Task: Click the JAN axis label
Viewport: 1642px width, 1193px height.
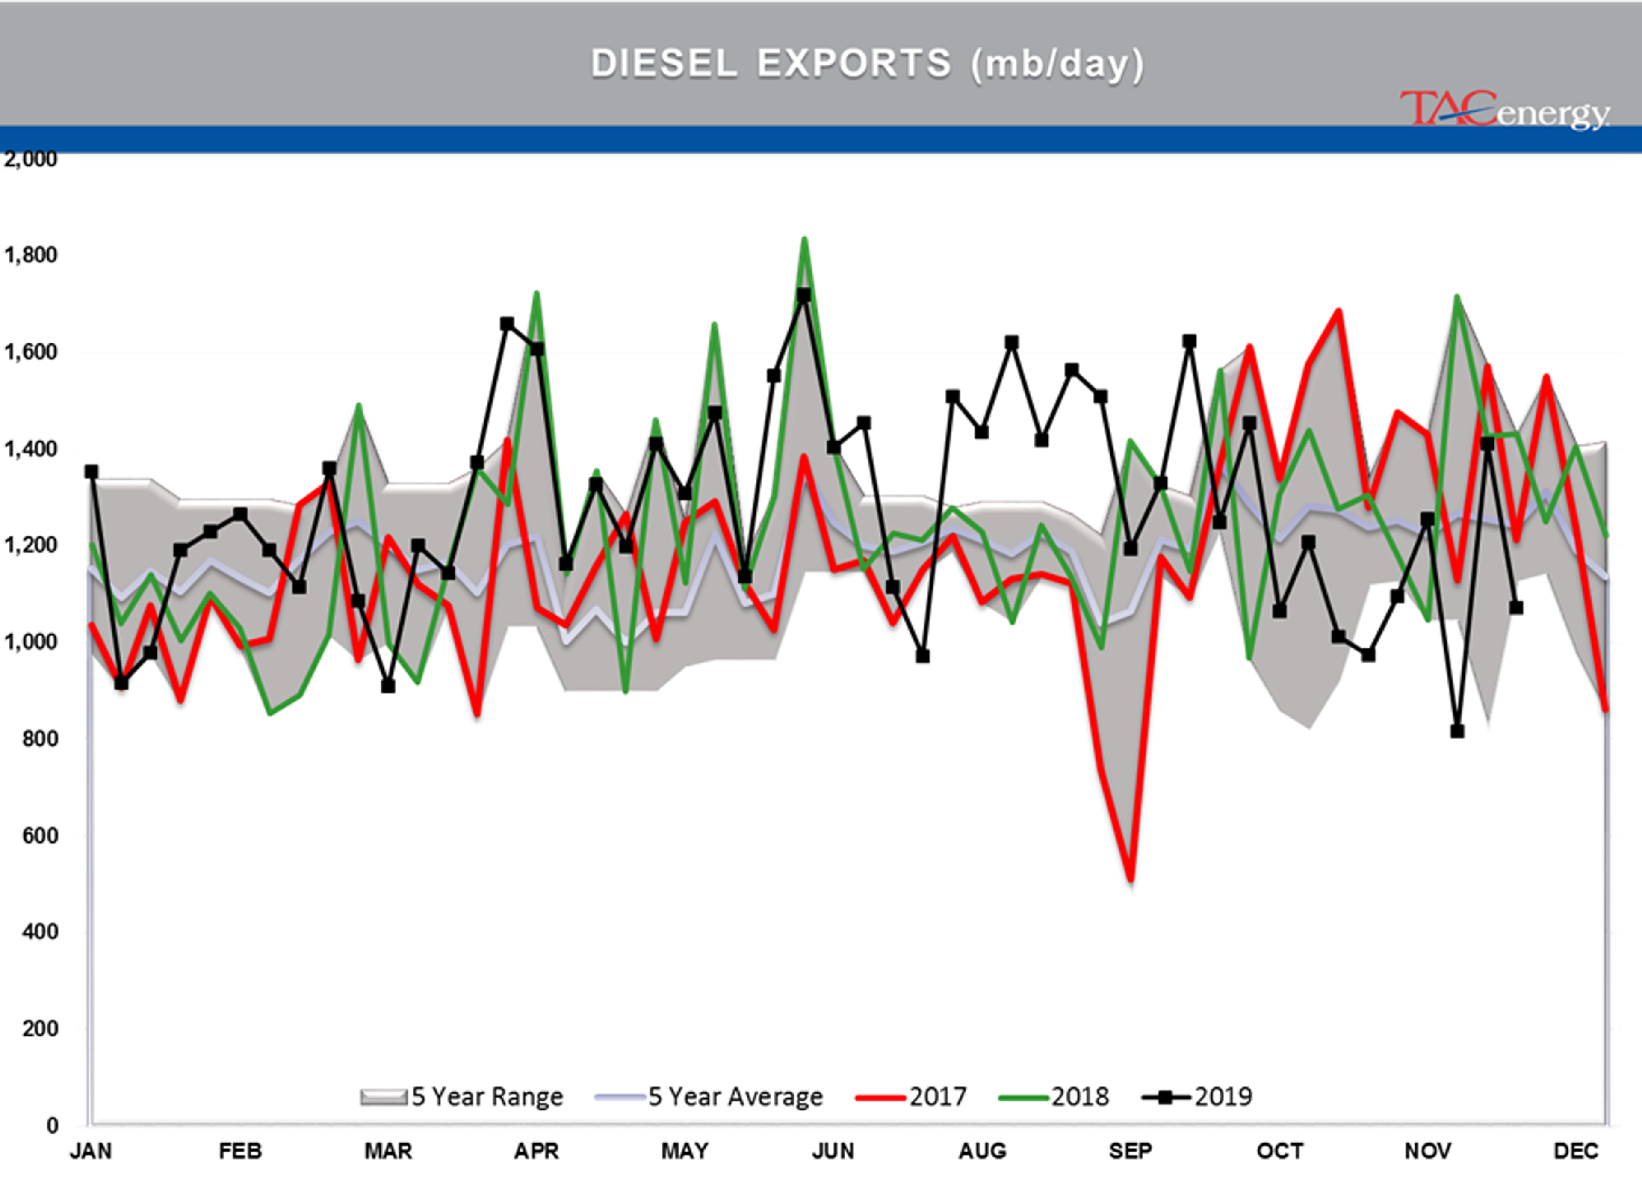Action: click(91, 1151)
